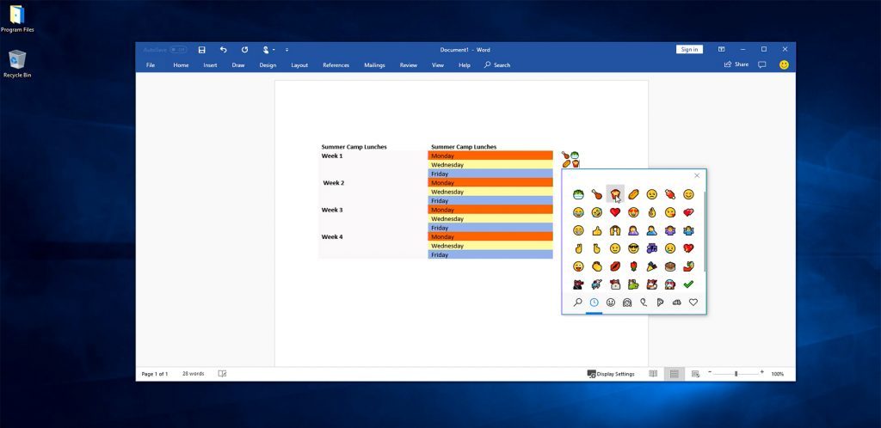Open the Draw tab
Image resolution: width=881 pixels, height=428 pixels.
pyautogui.click(x=238, y=65)
